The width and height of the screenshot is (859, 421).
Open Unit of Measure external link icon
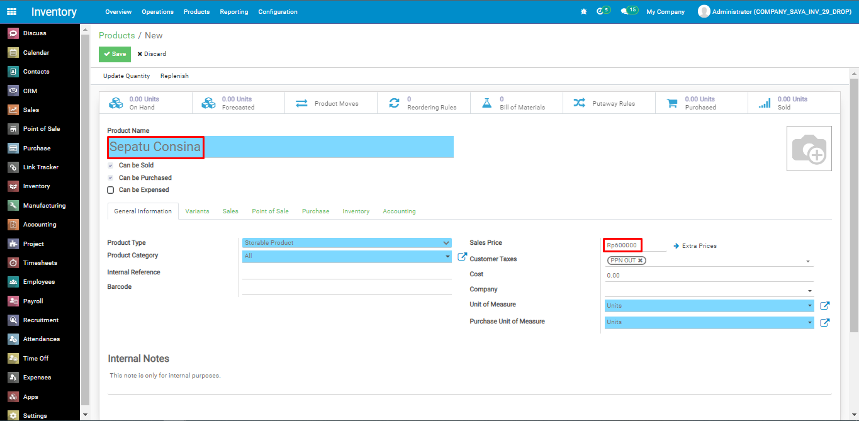pyautogui.click(x=824, y=306)
